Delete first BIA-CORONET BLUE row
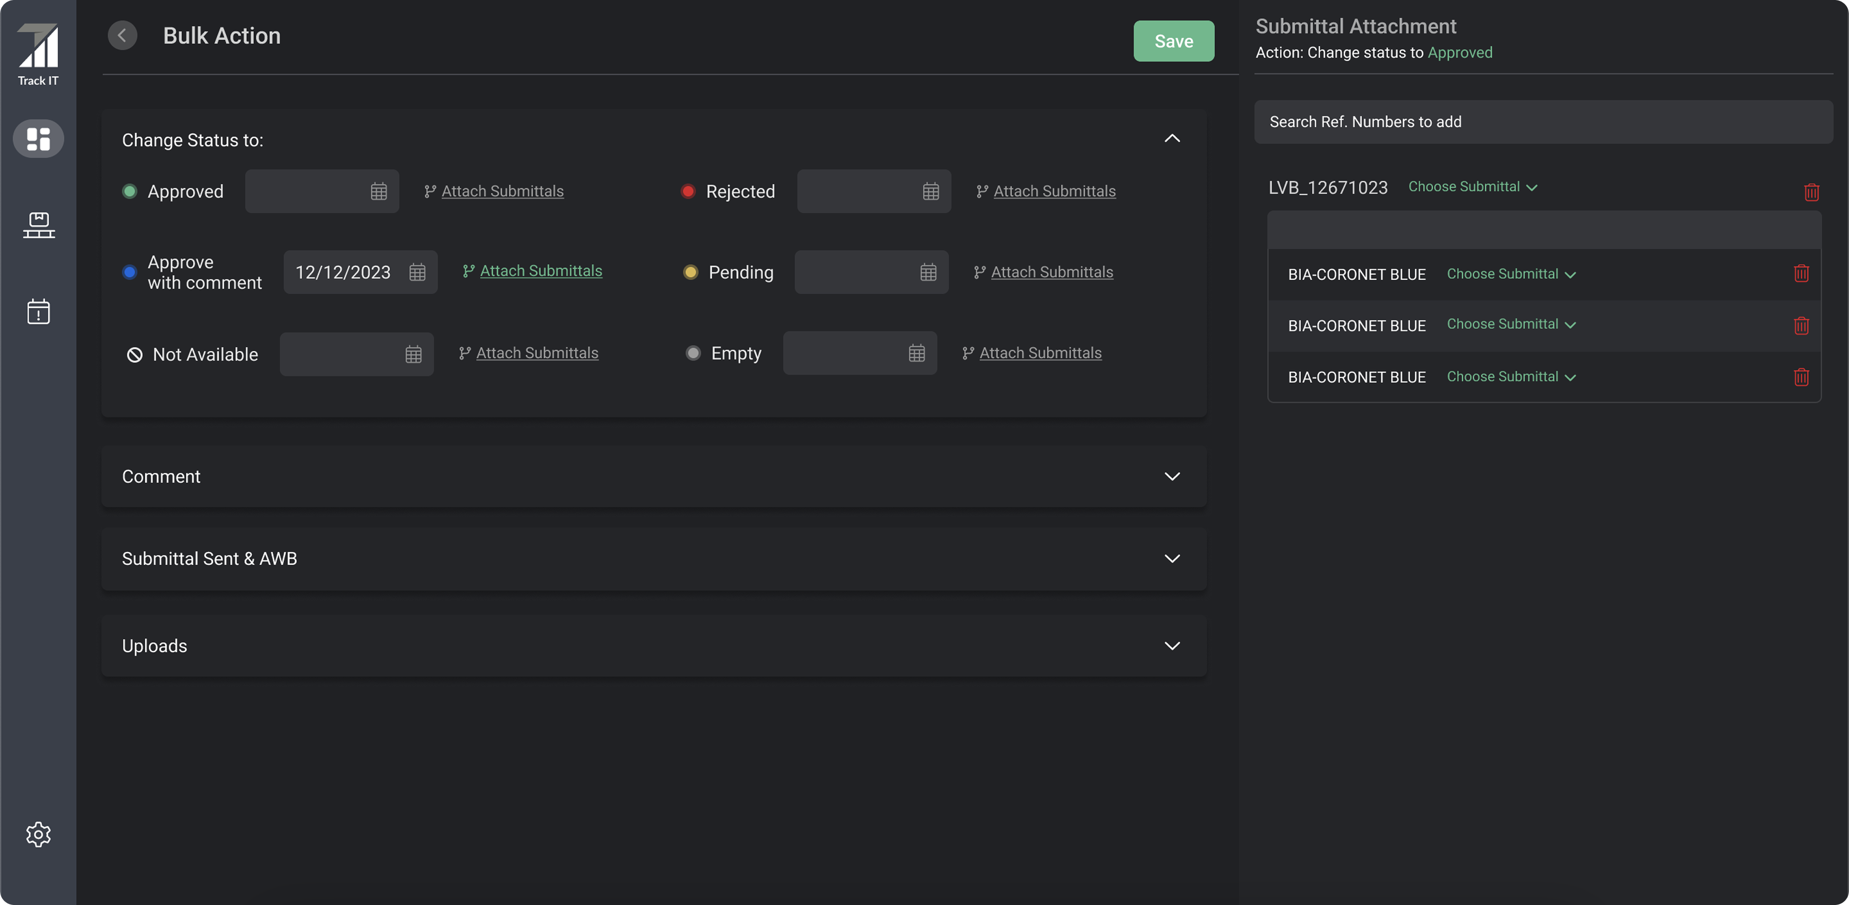Viewport: 1849px width, 905px height. pos(1801,274)
